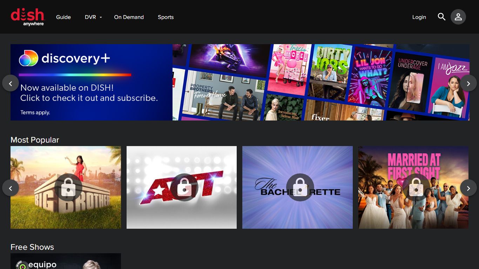This screenshot has width=479, height=269.
Task: Open the Guide menu item
Action: point(63,17)
